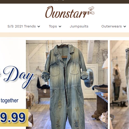Click the Ownstarr logo
Viewport: 129px width, 129px height.
click(x=70, y=12)
